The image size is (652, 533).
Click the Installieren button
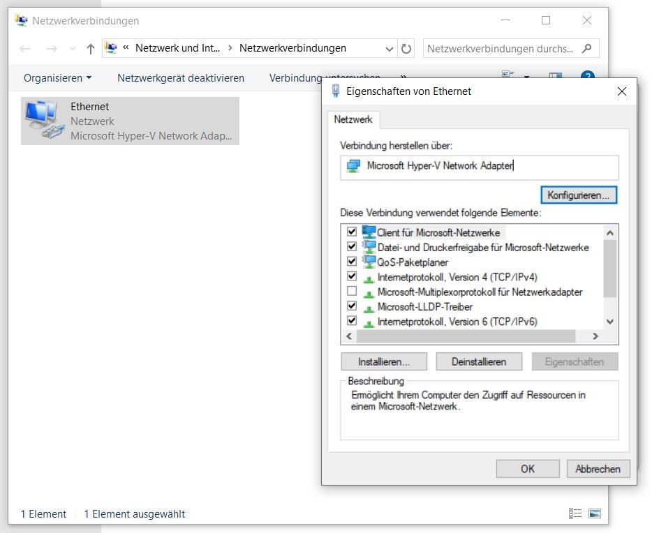click(x=383, y=362)
